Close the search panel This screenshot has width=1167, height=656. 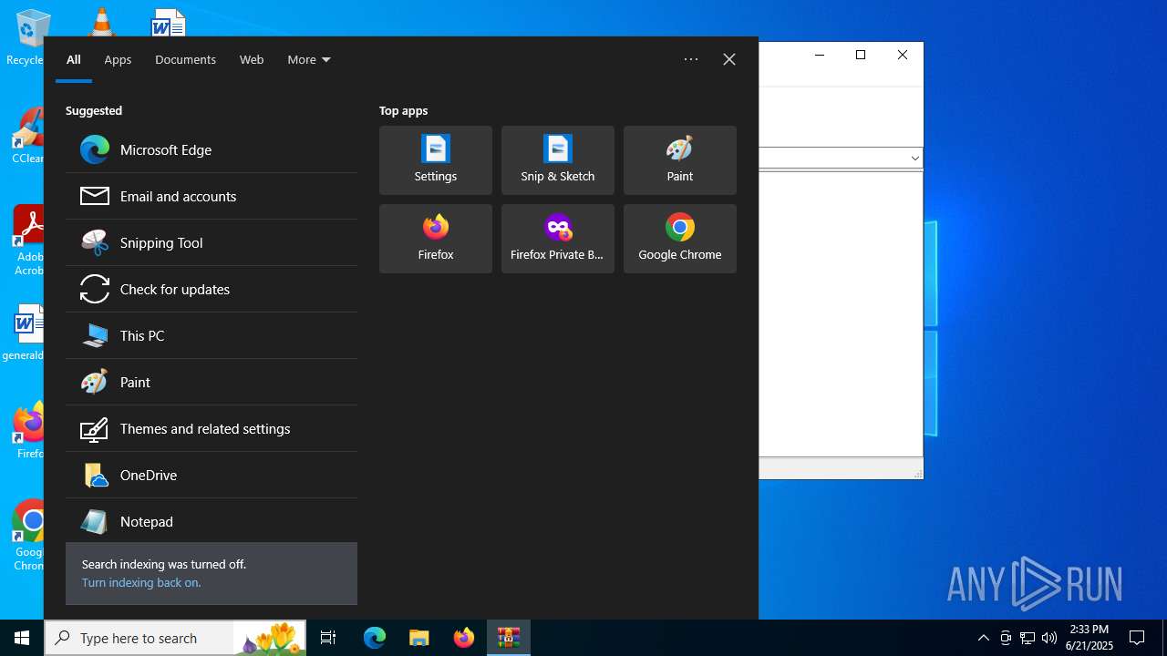pos(729,59)
